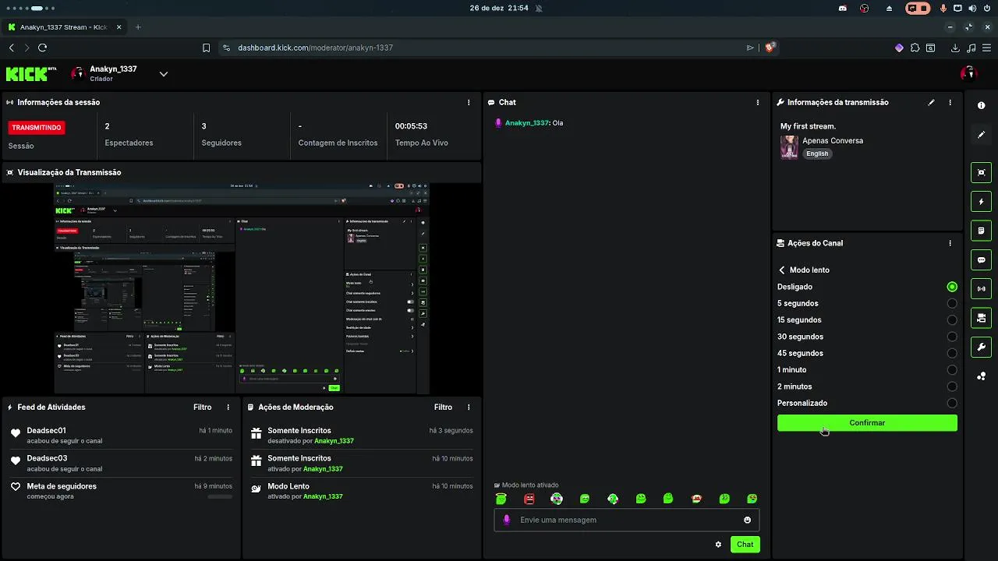Click the wrench sidebar icon

tap(981, 348)
